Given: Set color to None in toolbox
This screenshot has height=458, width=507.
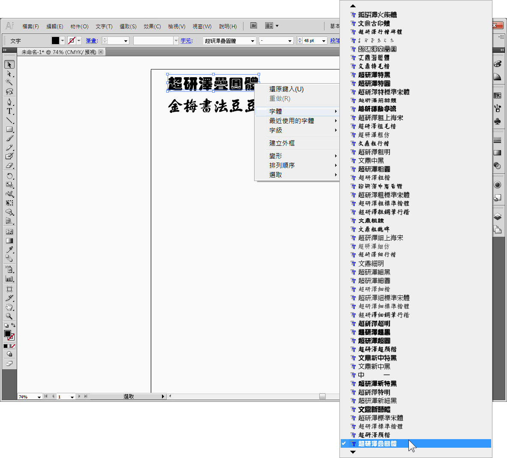Looking at the screenshot, I should coord(13,346).
